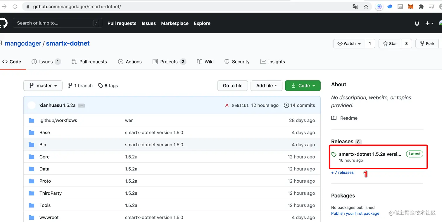Image resolution: width=442 pixels, height=222 pixels.
Task: Click the xianhuasu avatar image
Action: click(32, 105)
